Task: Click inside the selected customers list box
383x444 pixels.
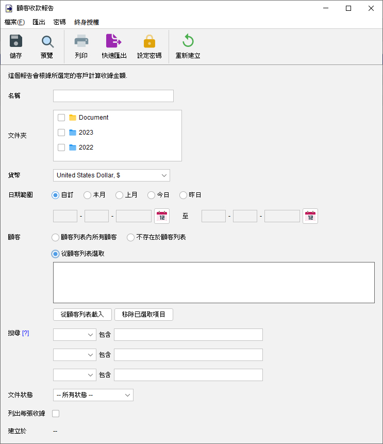Action: (214, 283)
